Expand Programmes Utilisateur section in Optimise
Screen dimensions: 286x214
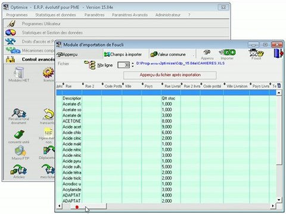point(116,24)
